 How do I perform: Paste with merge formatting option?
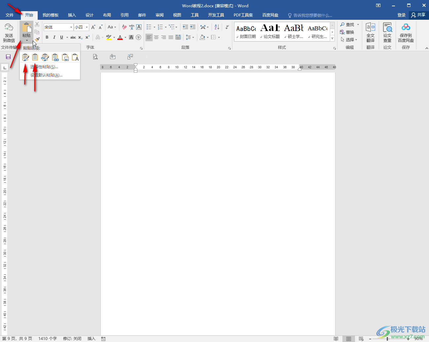point(35,57)
